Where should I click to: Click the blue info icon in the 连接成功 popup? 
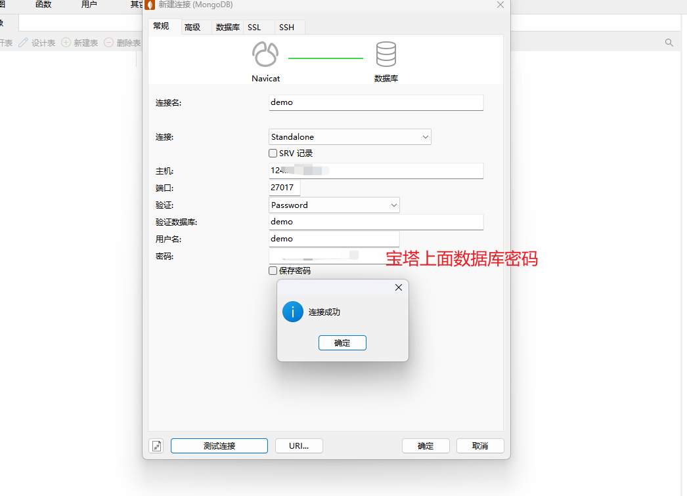click(293, 312)
